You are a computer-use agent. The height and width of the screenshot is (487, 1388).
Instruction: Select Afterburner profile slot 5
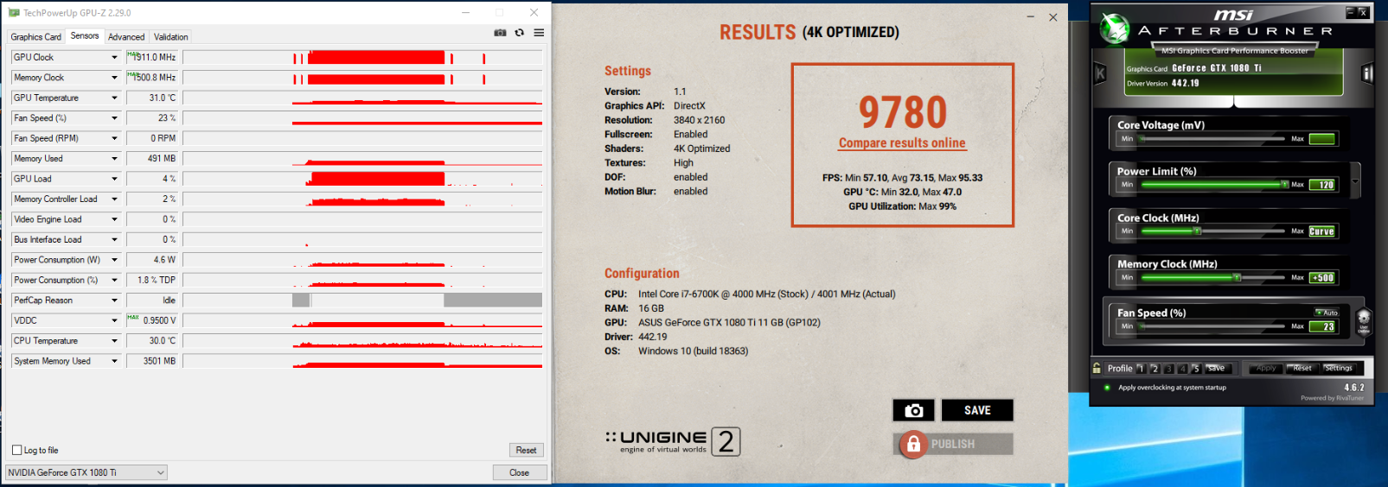1196,369
